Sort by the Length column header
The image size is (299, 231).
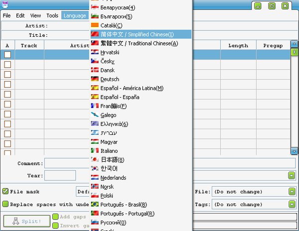[x=238, y=45]
